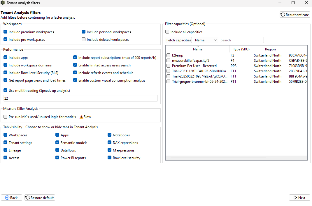312x206 pixels.
Task: Toggle Apps tab visibility checkbox
Action: pyautogui.click(x=57, y=135)
